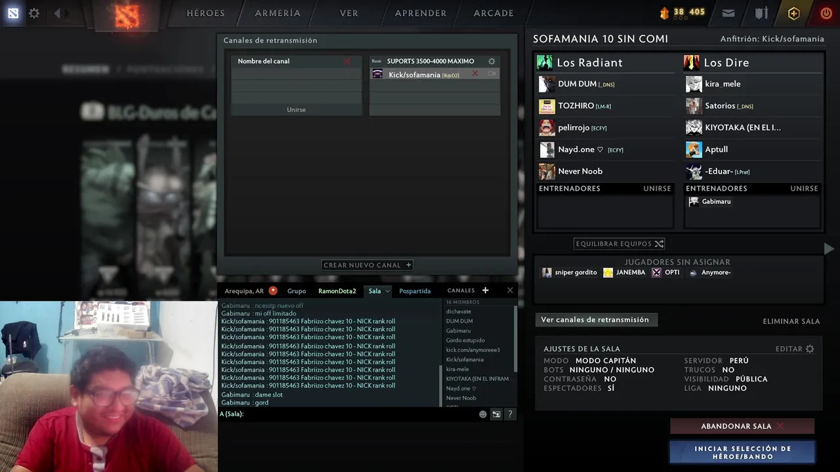Click the minimized dashboard icon top-left
The image size is (840, 472).
13,13
